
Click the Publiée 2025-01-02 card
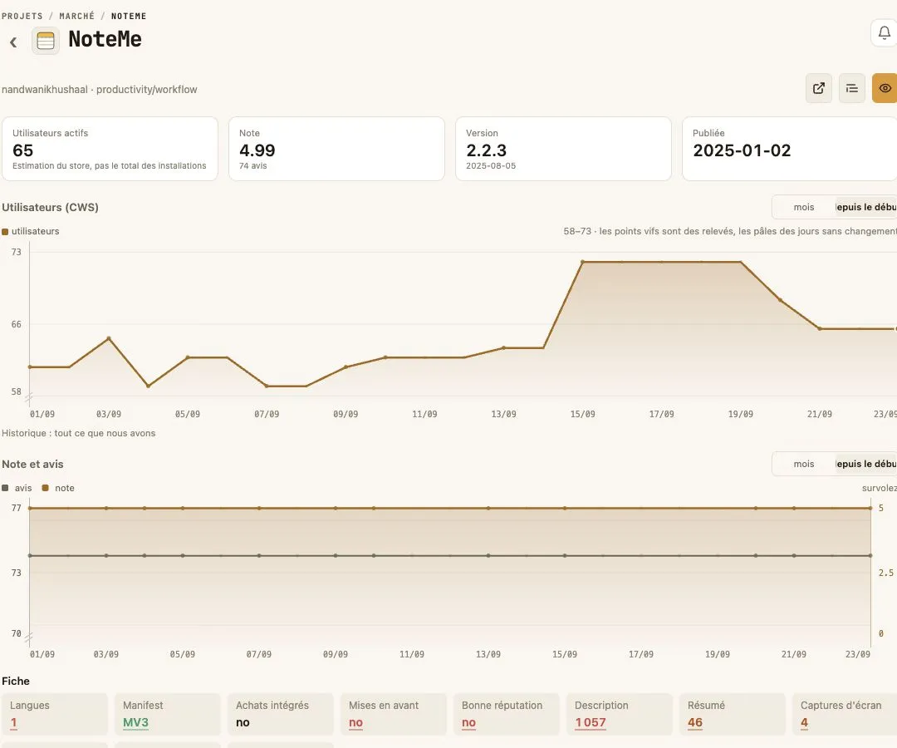790,149
